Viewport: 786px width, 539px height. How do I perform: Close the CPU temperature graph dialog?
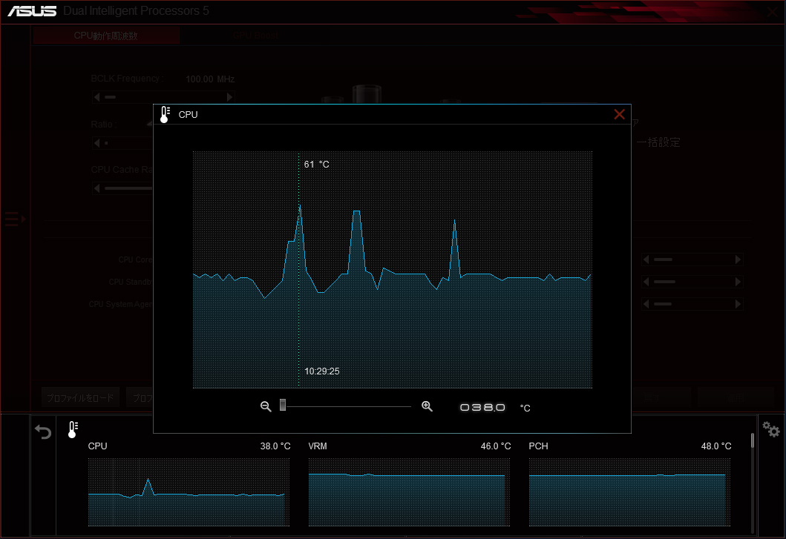point(619,114)
